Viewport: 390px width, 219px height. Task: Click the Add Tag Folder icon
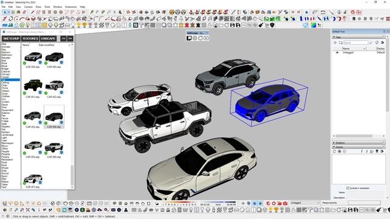pyautogui.click(x=341, y=43)
